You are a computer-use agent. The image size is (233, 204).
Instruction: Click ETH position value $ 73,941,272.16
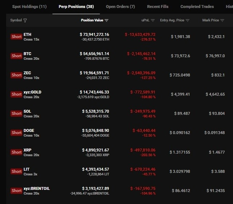pyautogui.click(x=94, y=34)
